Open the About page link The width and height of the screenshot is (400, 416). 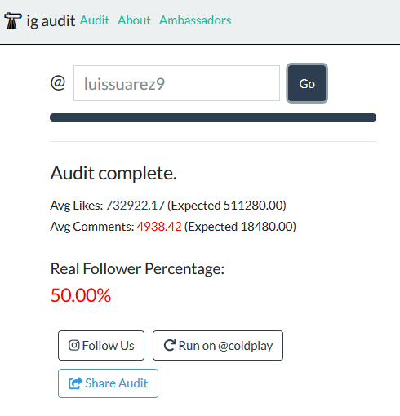tap(134, 20)
